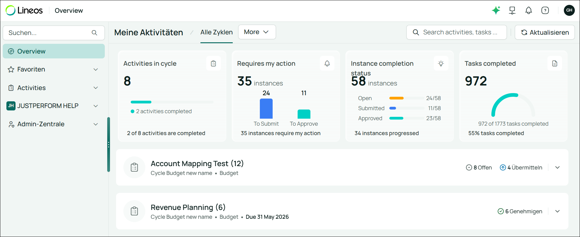
Task: Click the Activities clipboard icon in sidebar
Action: click(x=11, y=88)
